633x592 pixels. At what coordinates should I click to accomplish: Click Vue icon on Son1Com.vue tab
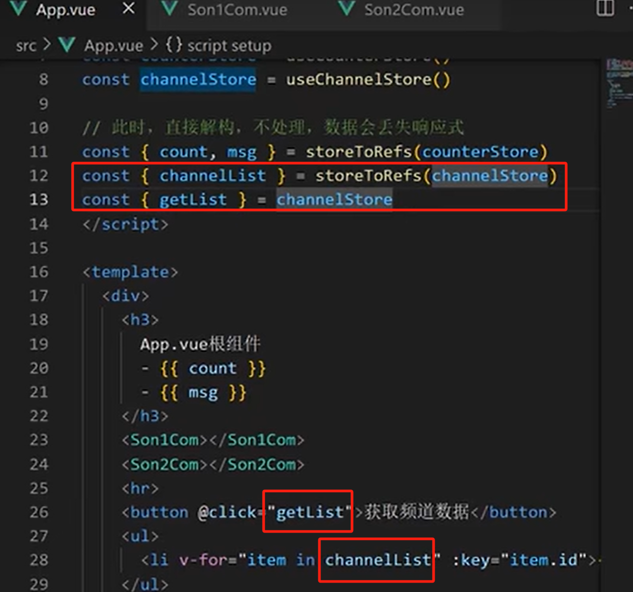tap(169, 9)
